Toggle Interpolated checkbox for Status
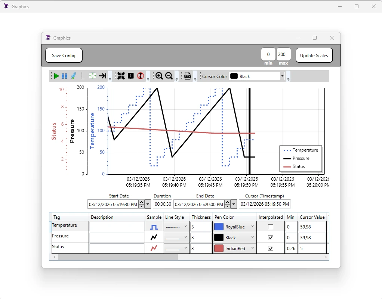The height and width of the screenshot is (299, 382). tap(270, 248)
